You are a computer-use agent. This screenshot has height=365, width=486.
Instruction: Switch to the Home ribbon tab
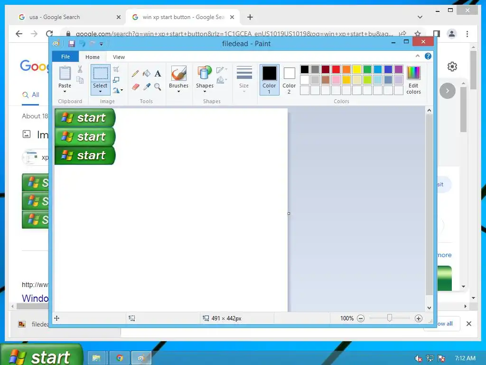93,57
